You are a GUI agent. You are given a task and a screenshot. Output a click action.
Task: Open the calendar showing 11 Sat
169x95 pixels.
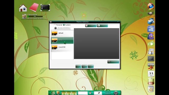click(x=151, y=74)
